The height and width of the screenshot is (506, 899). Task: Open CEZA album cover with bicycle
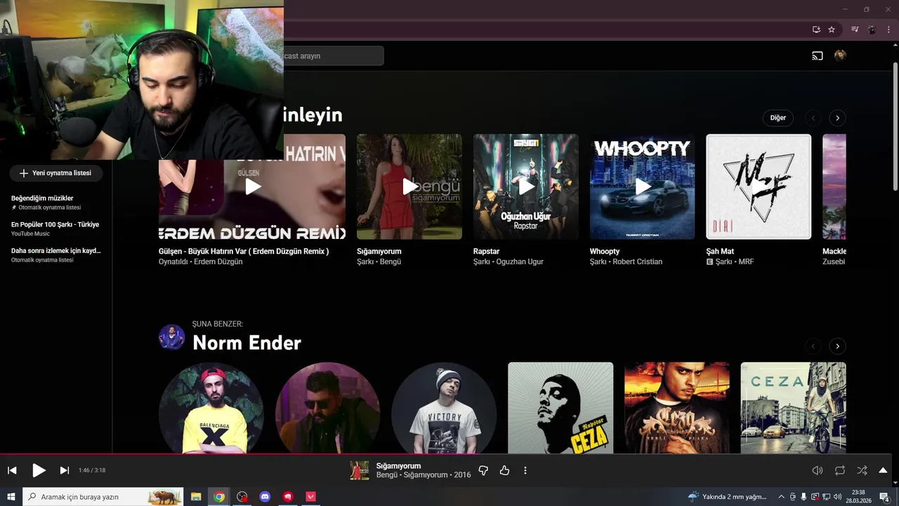pyautogui.click(x=793, y=408)
